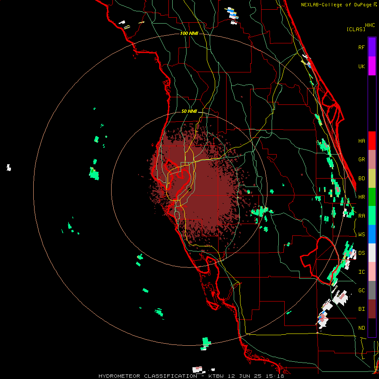
Task: Click the HA red legend swatch
Action: point(372,141)
